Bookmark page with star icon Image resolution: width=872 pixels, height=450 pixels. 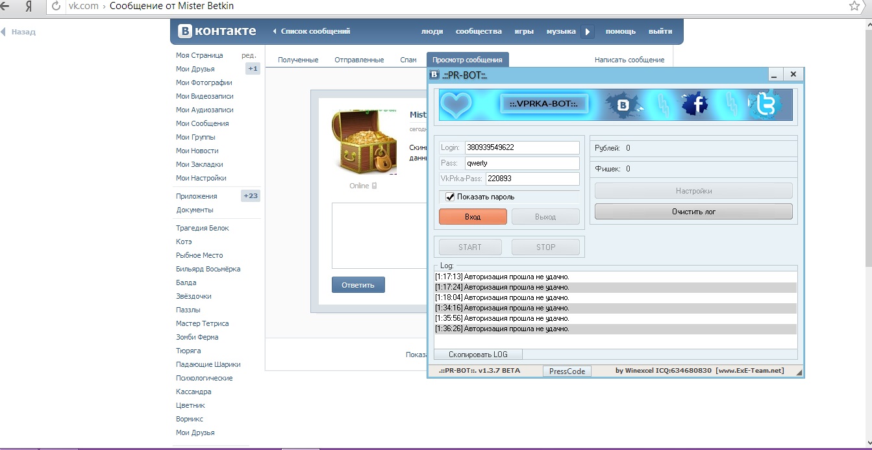point(854,6)
